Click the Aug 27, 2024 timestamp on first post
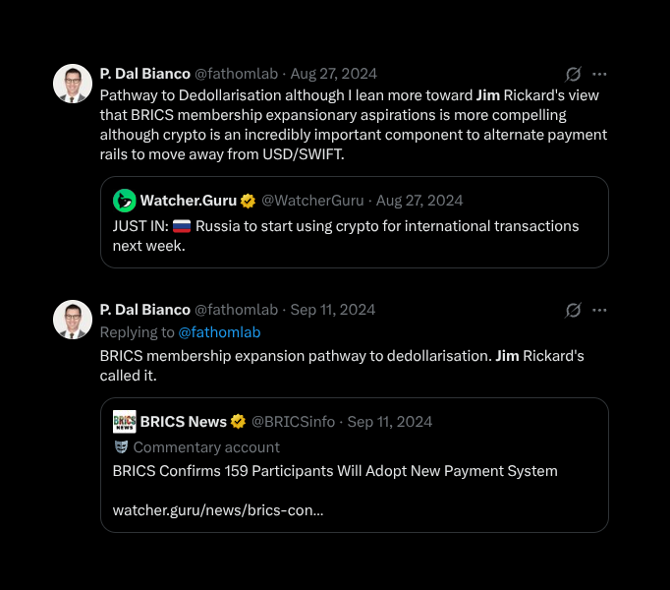670x590 pixels. click(x=333, y=74)
